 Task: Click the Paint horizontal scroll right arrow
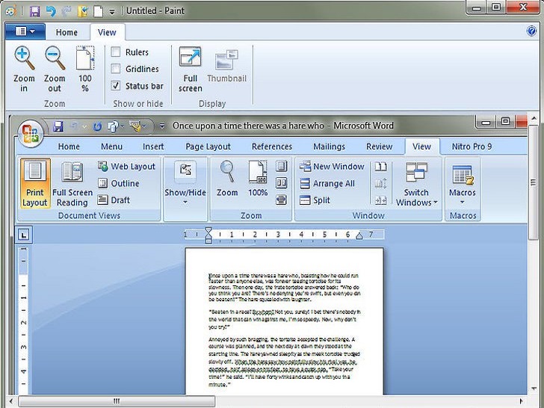521,401
